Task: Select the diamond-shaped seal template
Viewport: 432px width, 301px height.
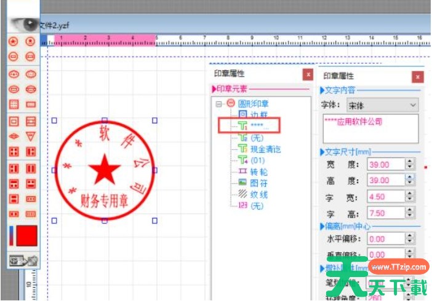Action: pos(14,136)
